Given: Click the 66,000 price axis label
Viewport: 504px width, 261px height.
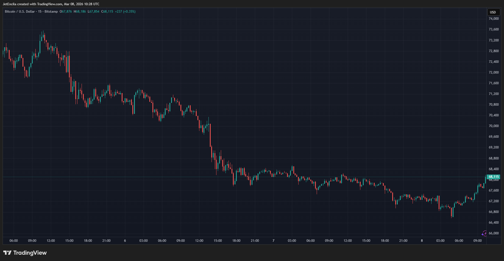Looking at the screenshot, I should pos(494,233).
